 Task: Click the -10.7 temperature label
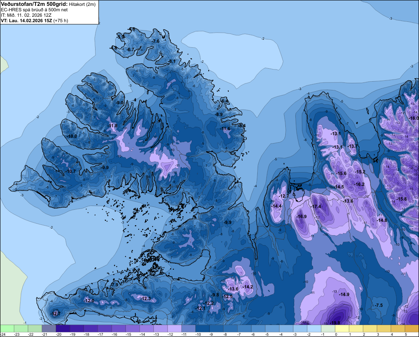pos(71,172)
